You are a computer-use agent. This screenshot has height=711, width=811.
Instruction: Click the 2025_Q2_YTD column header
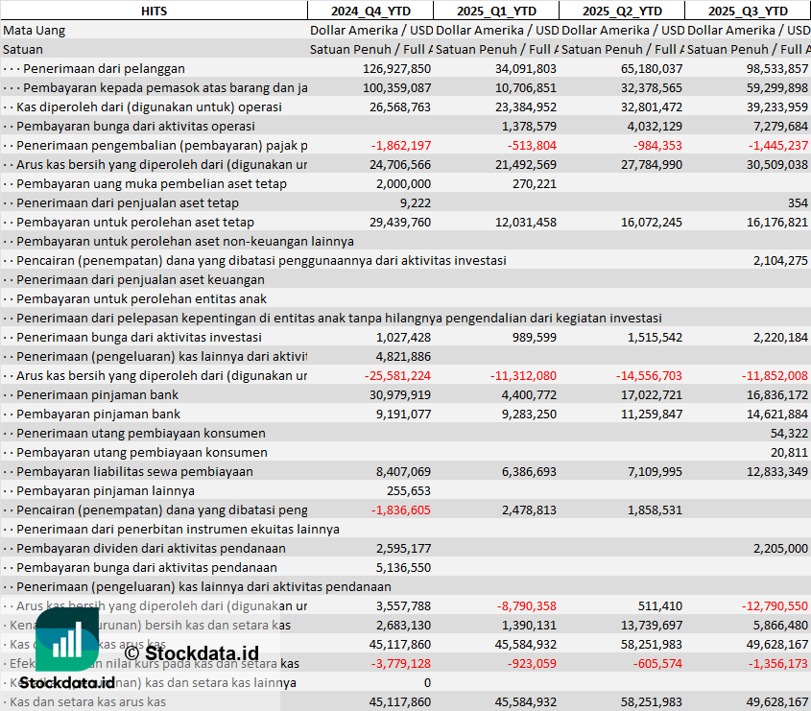pos(621,11)
